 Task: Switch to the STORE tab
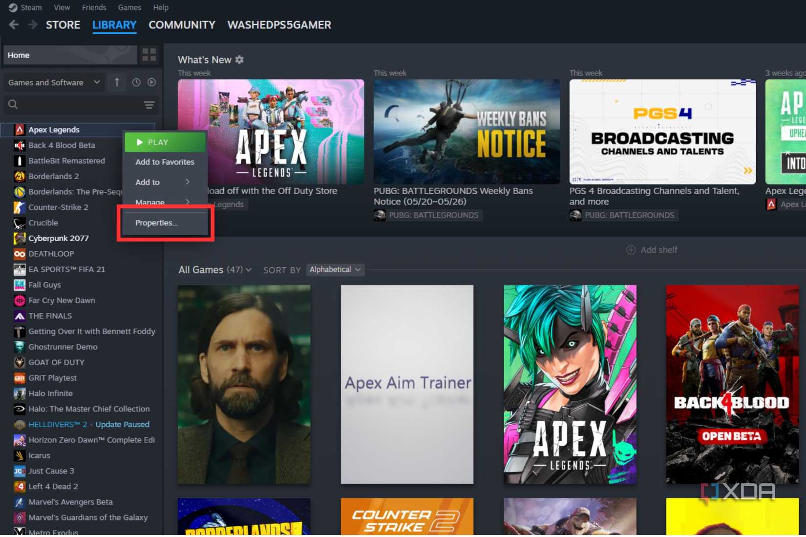(63, 25)
